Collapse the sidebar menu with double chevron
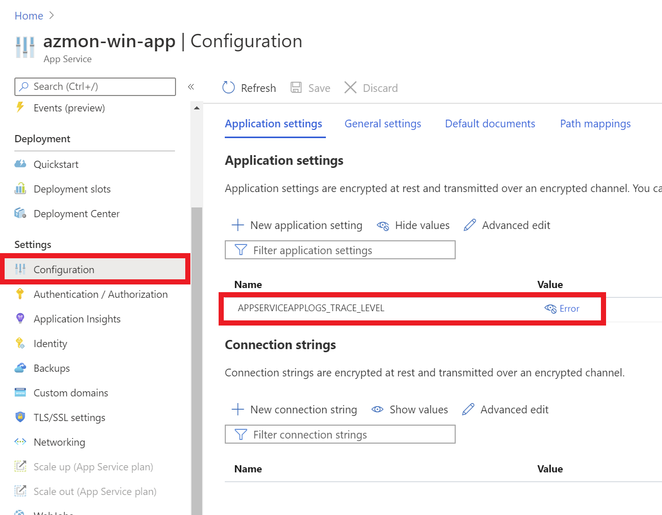The width and height of the screenshot is (662, 515). [x=191, y=87]
